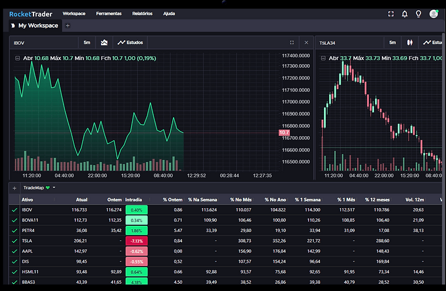Sort by the Atual column
The height and width of the screenshot is (291, 446).
(x=82, y=200)
